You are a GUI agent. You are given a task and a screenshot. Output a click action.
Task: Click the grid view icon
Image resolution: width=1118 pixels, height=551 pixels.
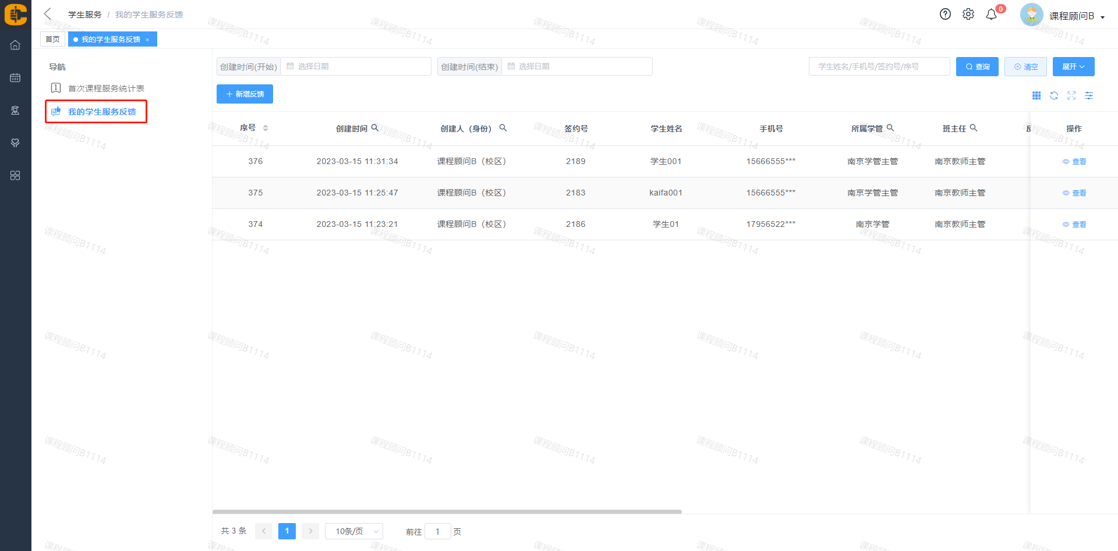[1036, 95]
